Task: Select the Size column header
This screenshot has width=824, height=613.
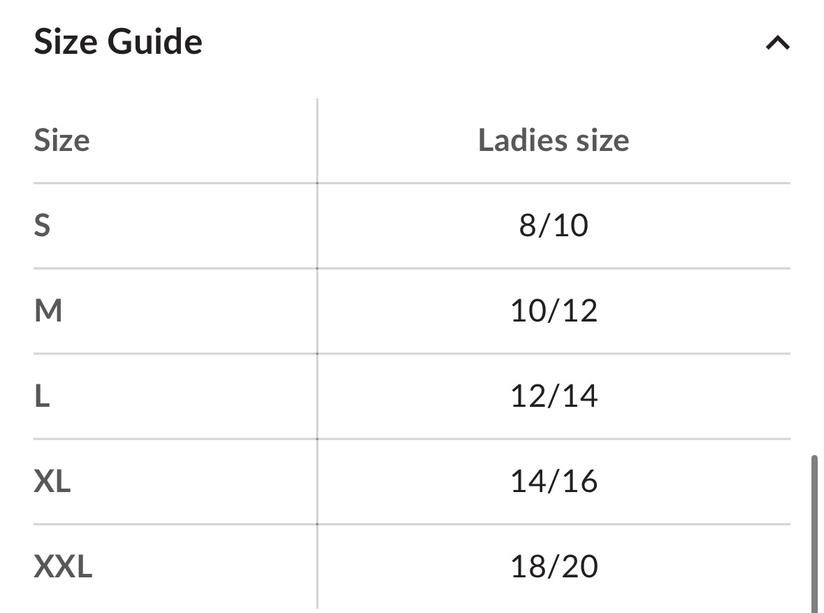Action: coord(62,140)
